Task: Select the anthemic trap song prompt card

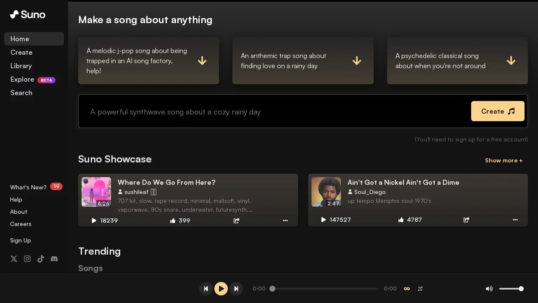Action: [303, 61]
